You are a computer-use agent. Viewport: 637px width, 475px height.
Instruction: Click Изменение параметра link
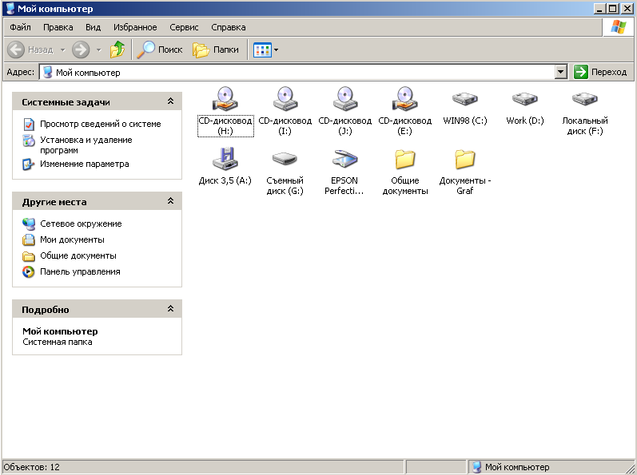[85, 164]
